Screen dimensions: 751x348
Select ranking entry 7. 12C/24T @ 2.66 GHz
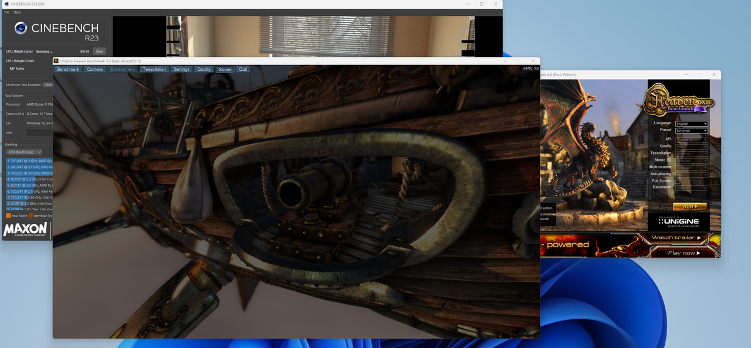(x=29, y=197)
